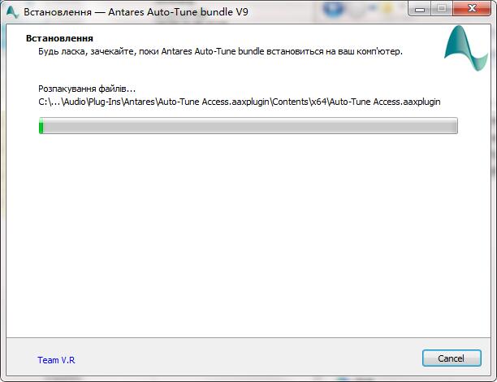Close the installer window
The height and width of the screenshot is (382, 497).
coord(472,9)
